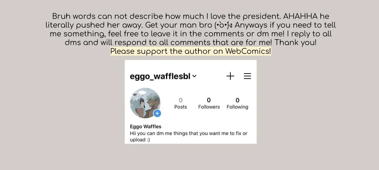Expand the account switcher chevron

pos(194,76)
